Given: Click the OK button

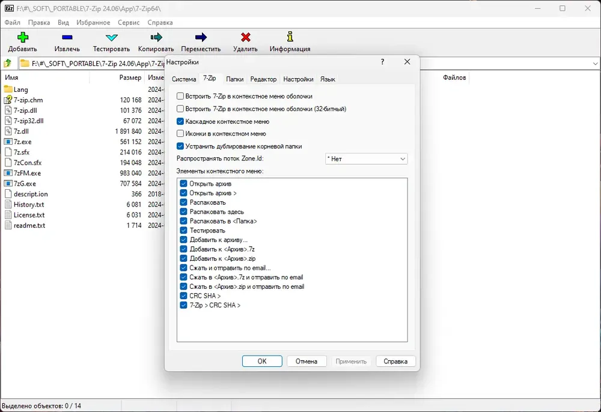Looking at the screenshot, I should pos(262,361).
